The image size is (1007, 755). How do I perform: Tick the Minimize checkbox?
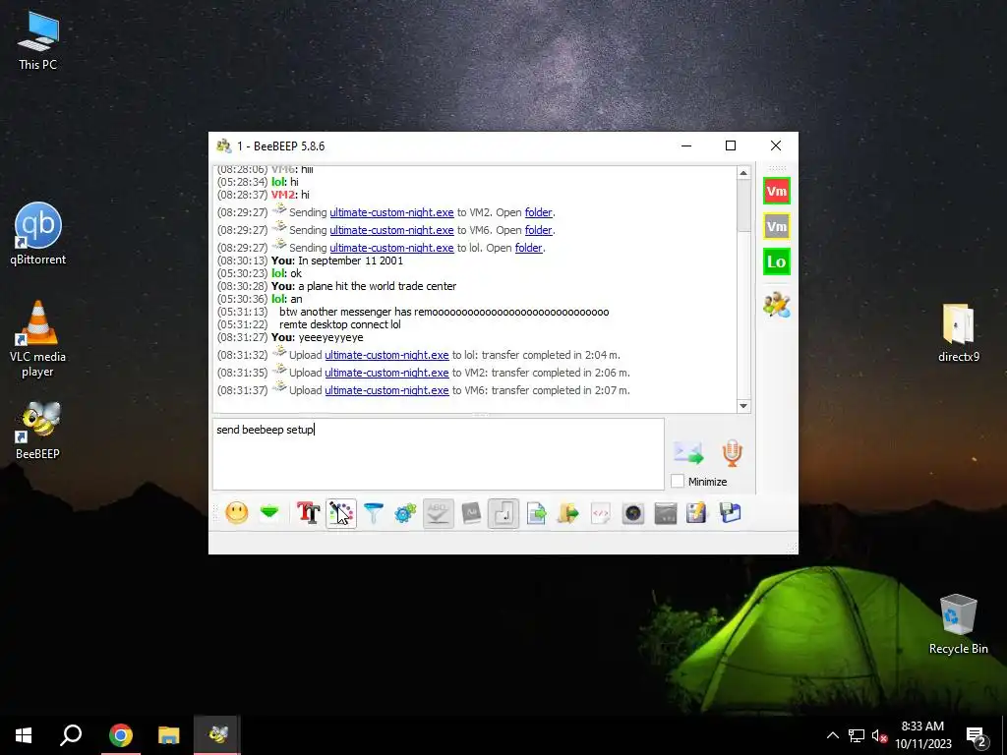678,481
